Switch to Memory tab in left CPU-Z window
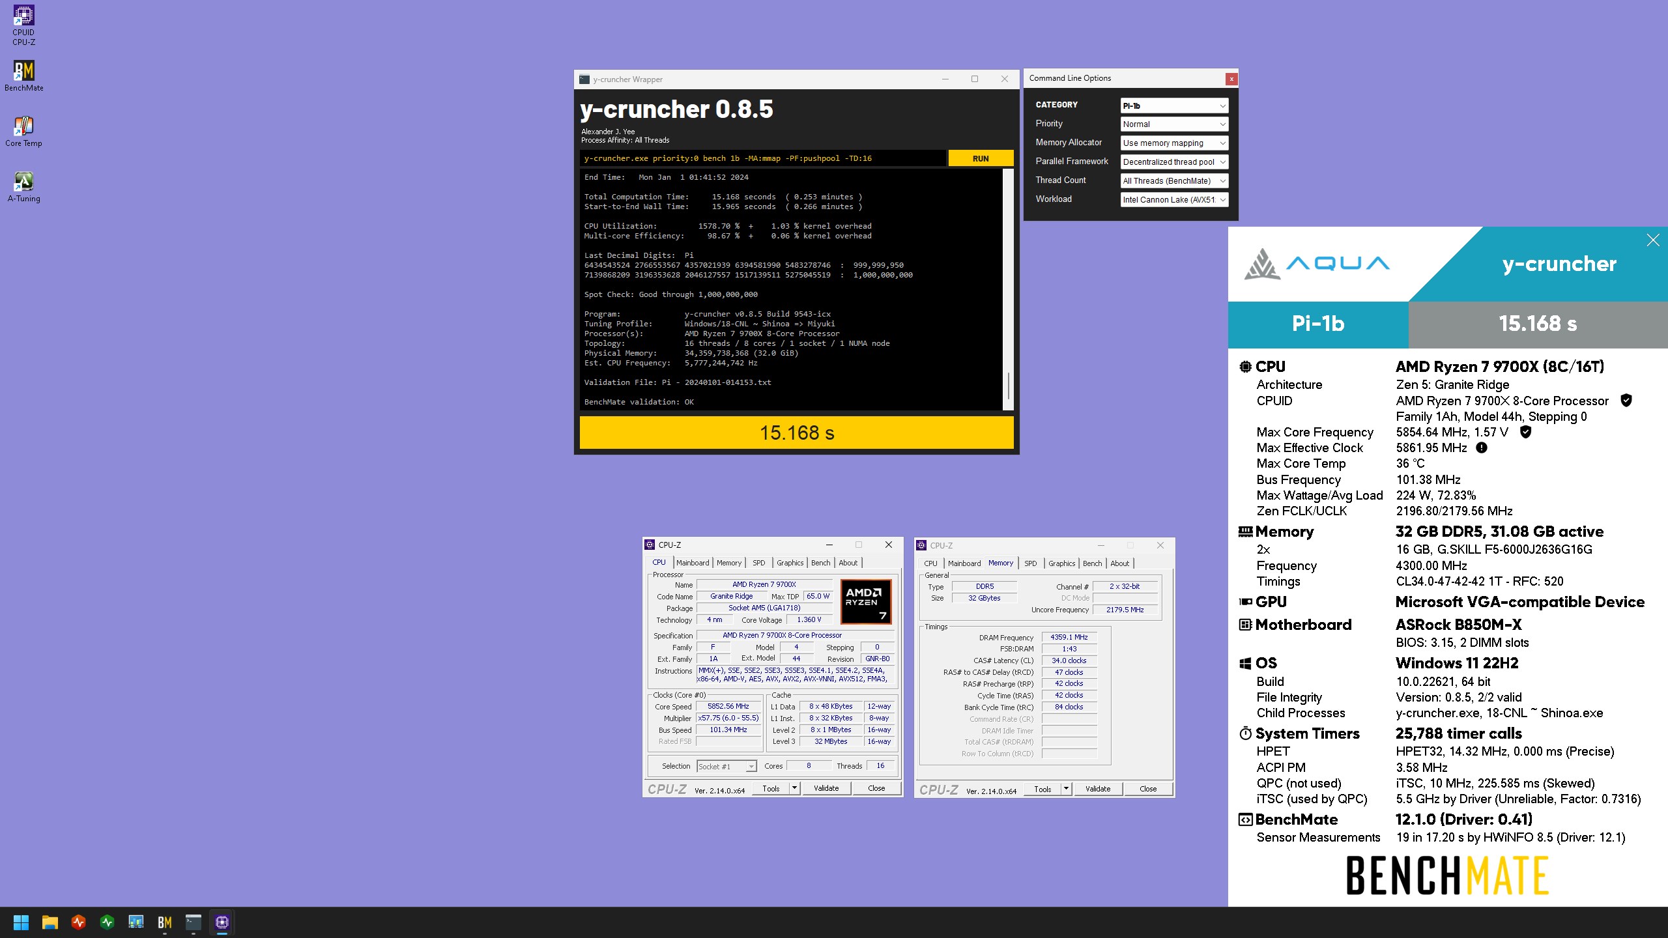1668x938 pixels. (729, 563)
